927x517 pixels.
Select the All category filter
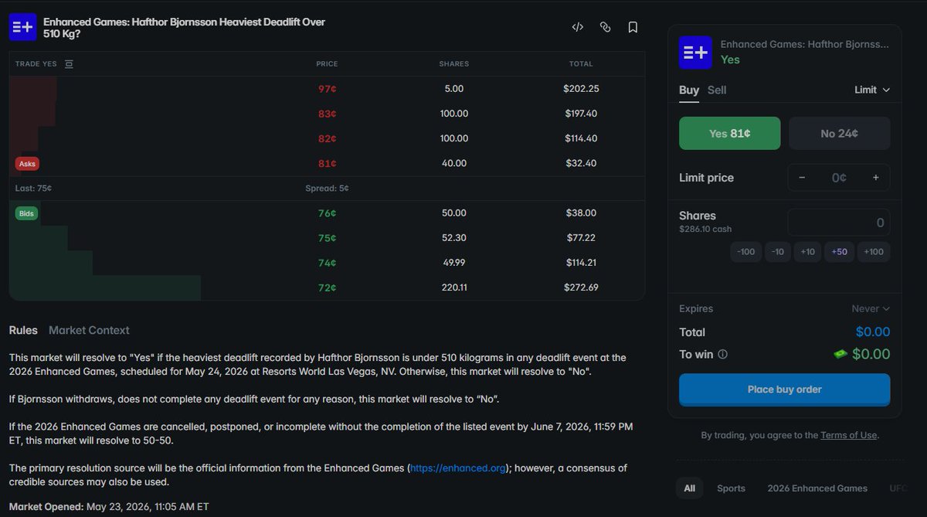click(690, 488)
